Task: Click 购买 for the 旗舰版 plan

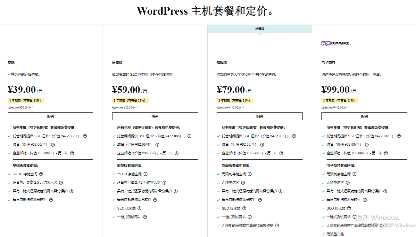Action: (x=260, y=116)
